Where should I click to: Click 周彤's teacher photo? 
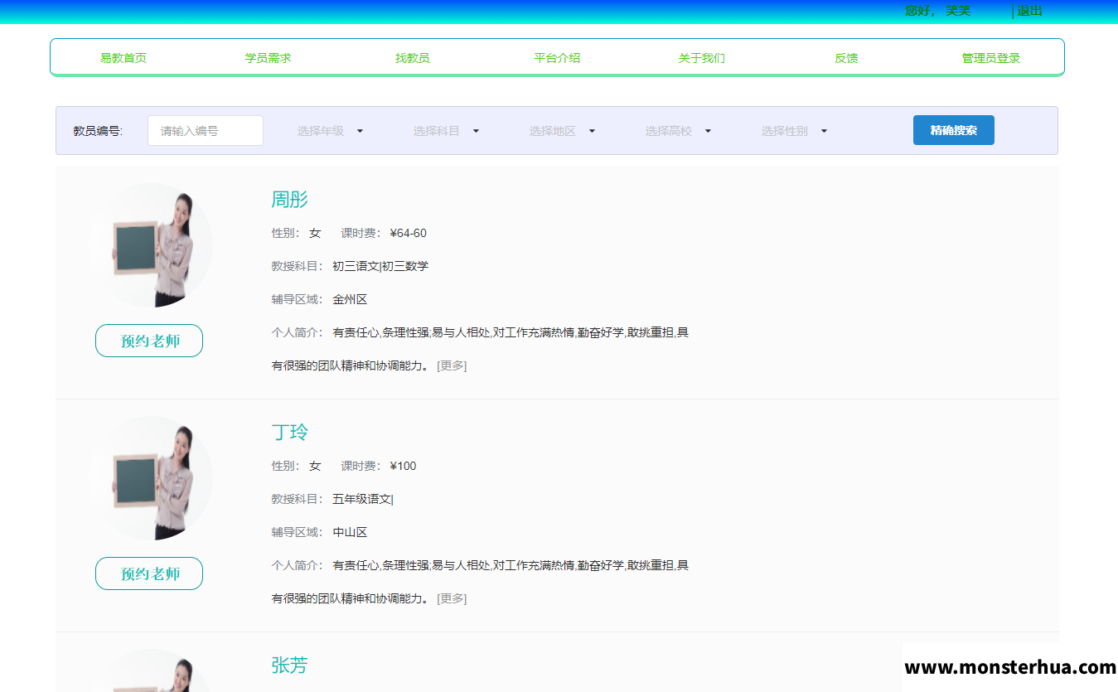pyautogui.click(x=151, y=245)
